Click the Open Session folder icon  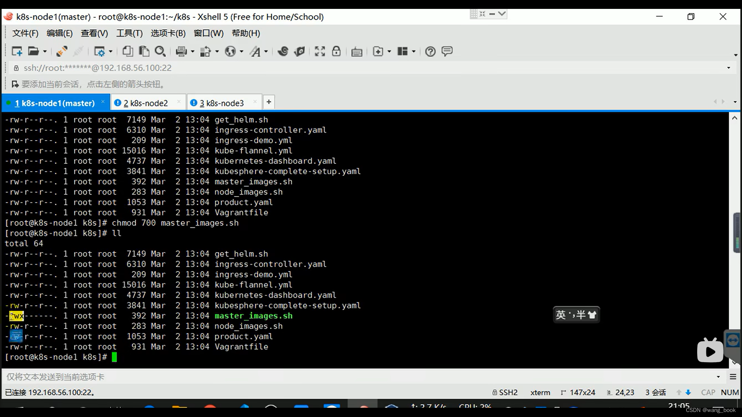click(34, 51)
